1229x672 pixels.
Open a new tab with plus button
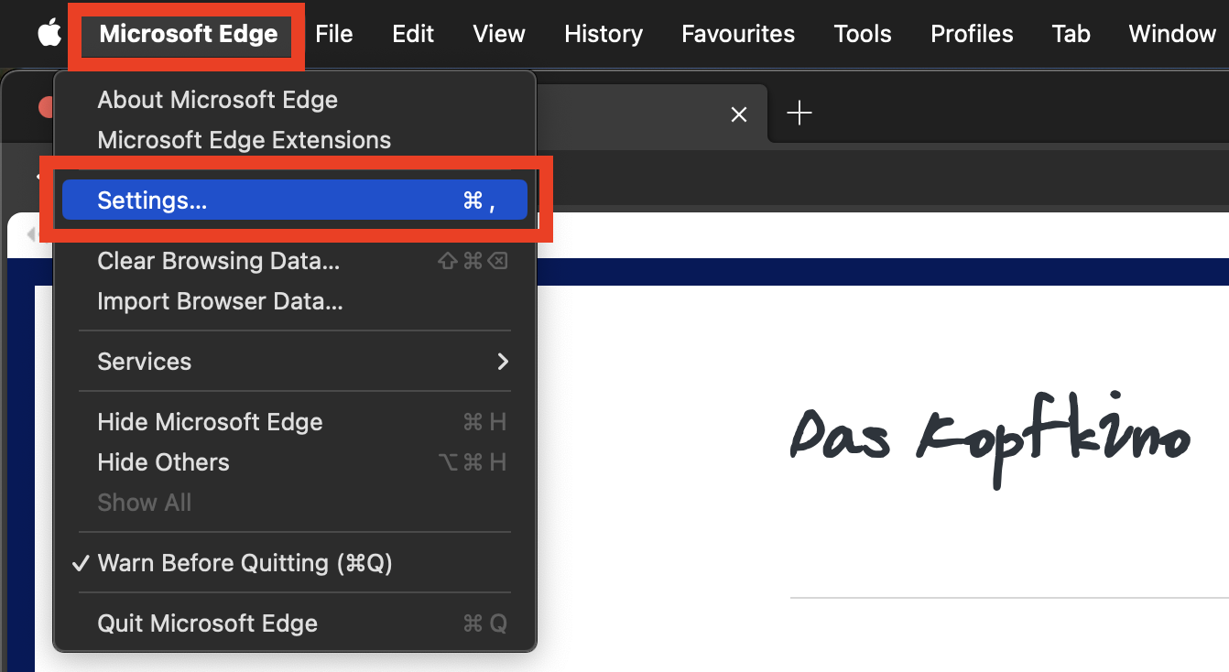799,113
